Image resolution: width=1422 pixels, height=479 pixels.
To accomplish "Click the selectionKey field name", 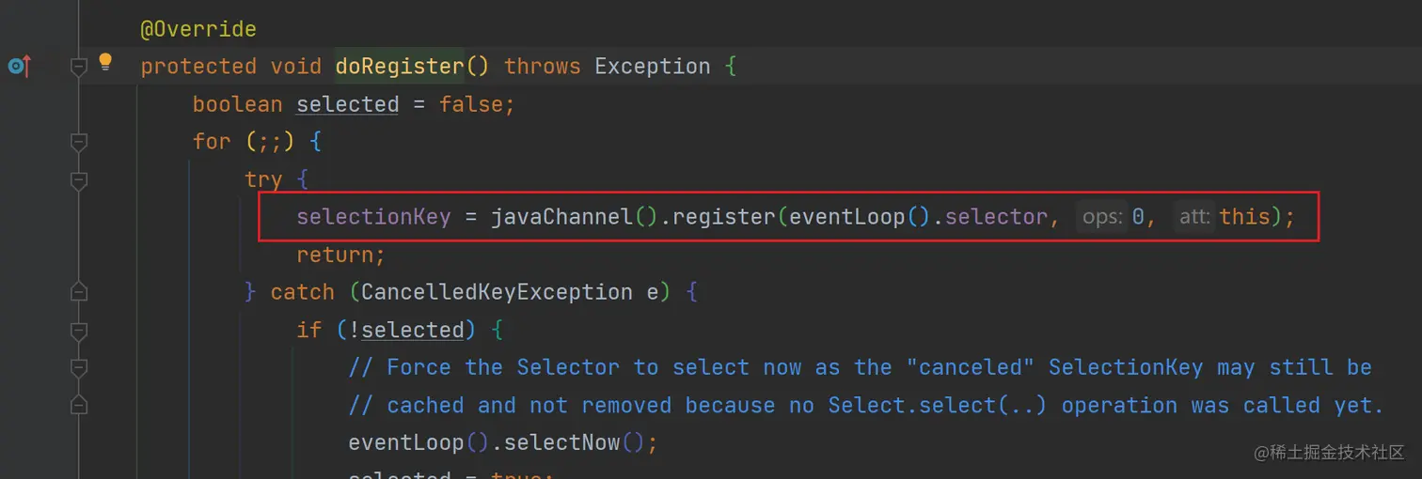I will pyautogui.click(x=374, y=217).
